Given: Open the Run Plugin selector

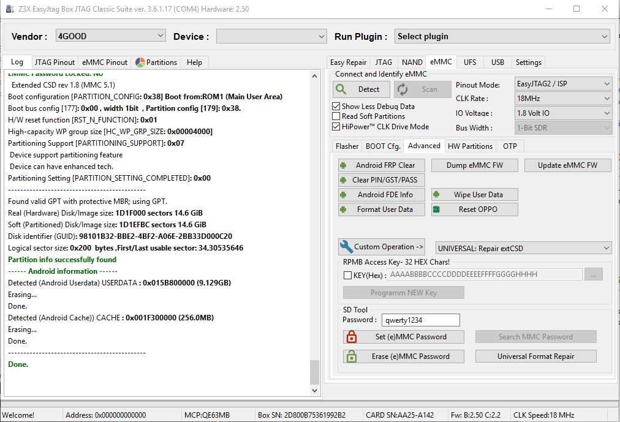Looking at the screenshot, I should point(502,36).
